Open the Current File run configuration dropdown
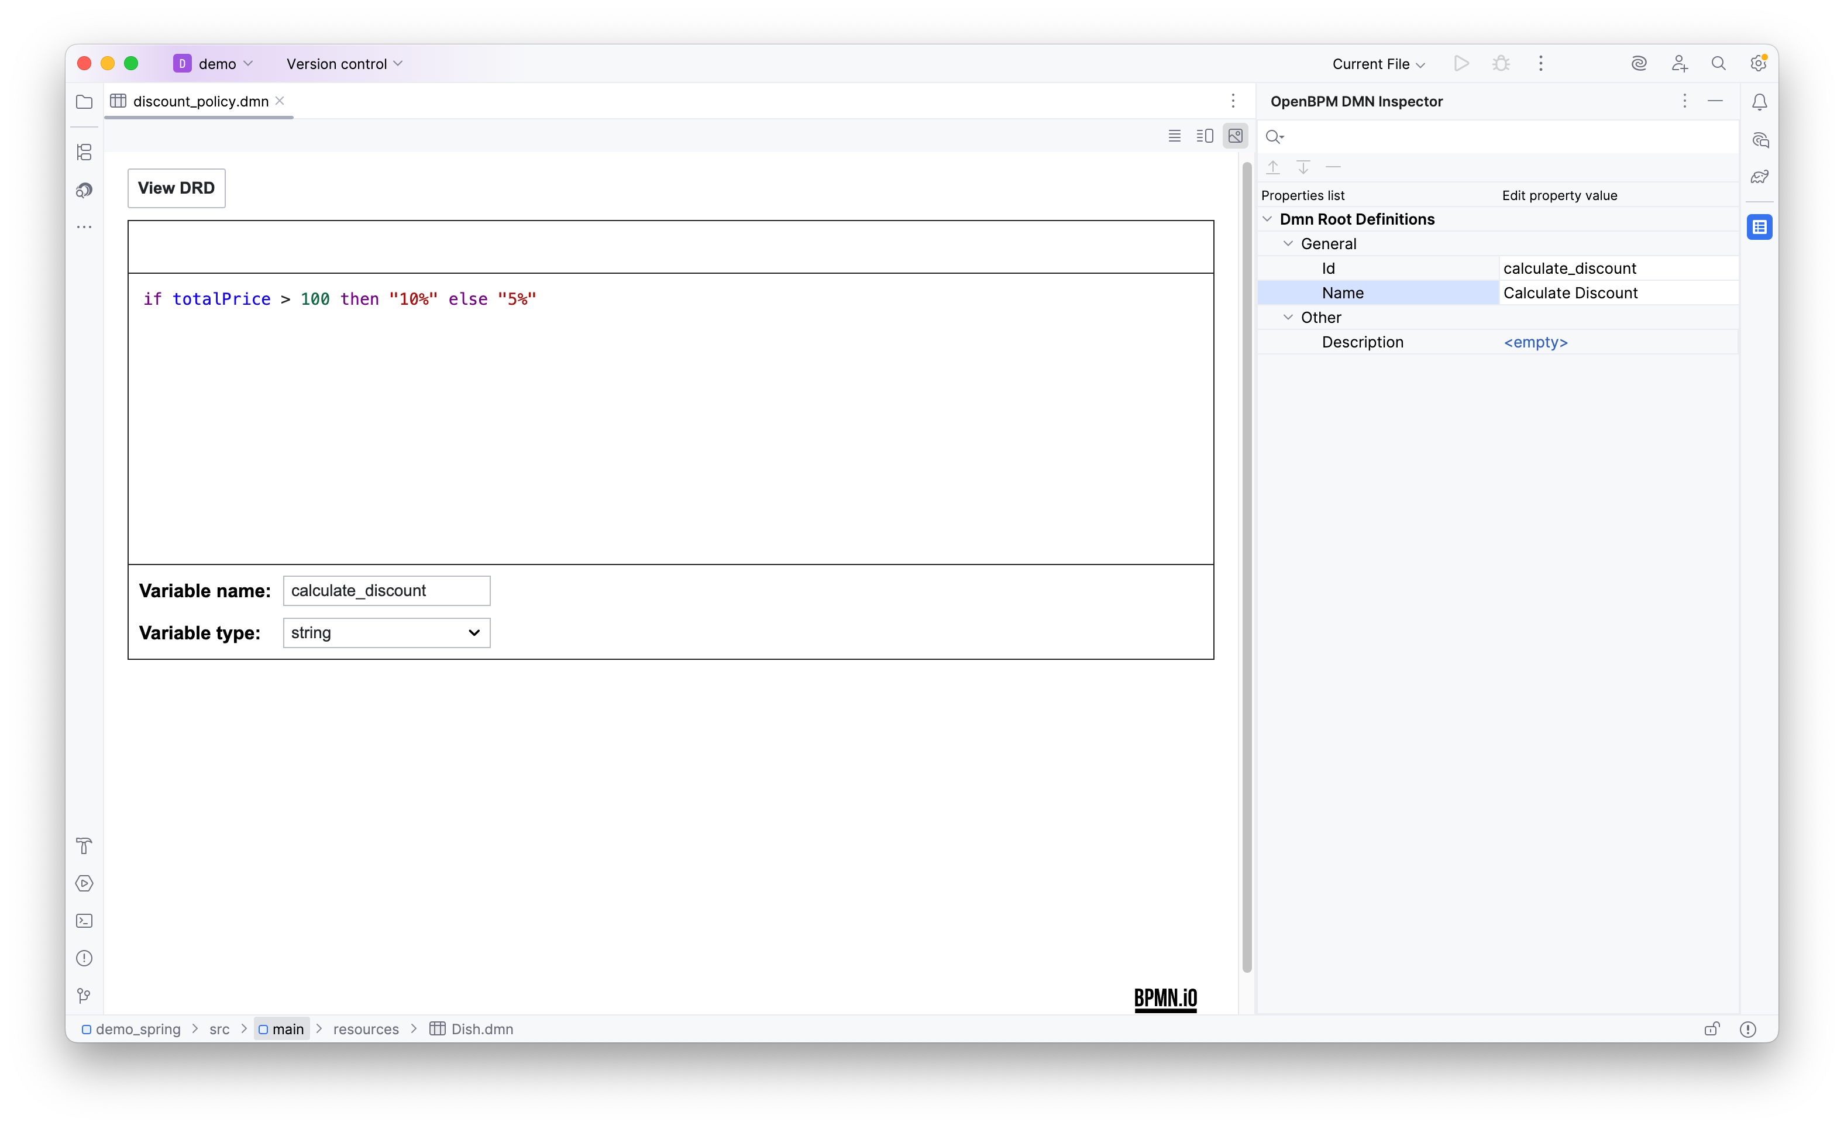1844x1129 pixels. pos(1378,64)
